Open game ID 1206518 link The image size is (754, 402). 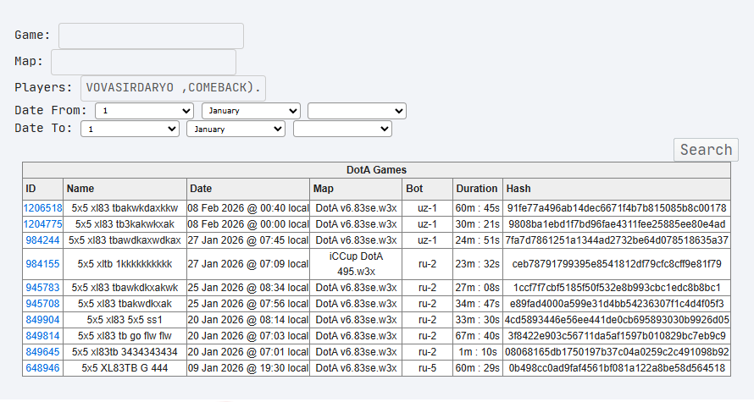coord(43,208)
